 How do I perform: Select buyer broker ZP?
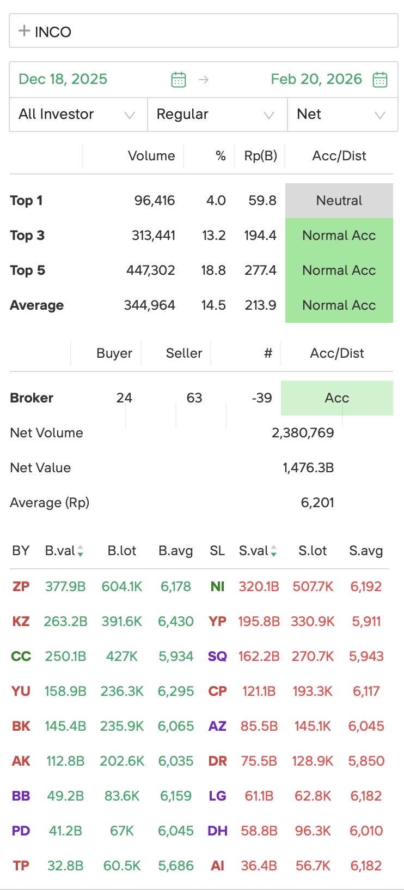pyautogui.click(x=21, y=587)
